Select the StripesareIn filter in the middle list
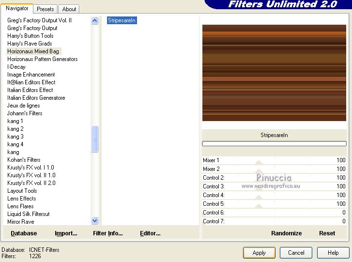352x262 pixels. (x=122, y=20)
